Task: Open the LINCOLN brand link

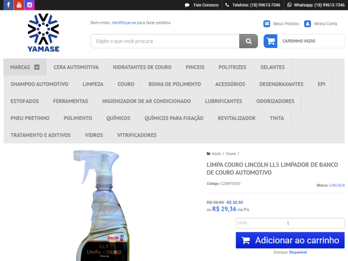Action: tap(337, 185)
